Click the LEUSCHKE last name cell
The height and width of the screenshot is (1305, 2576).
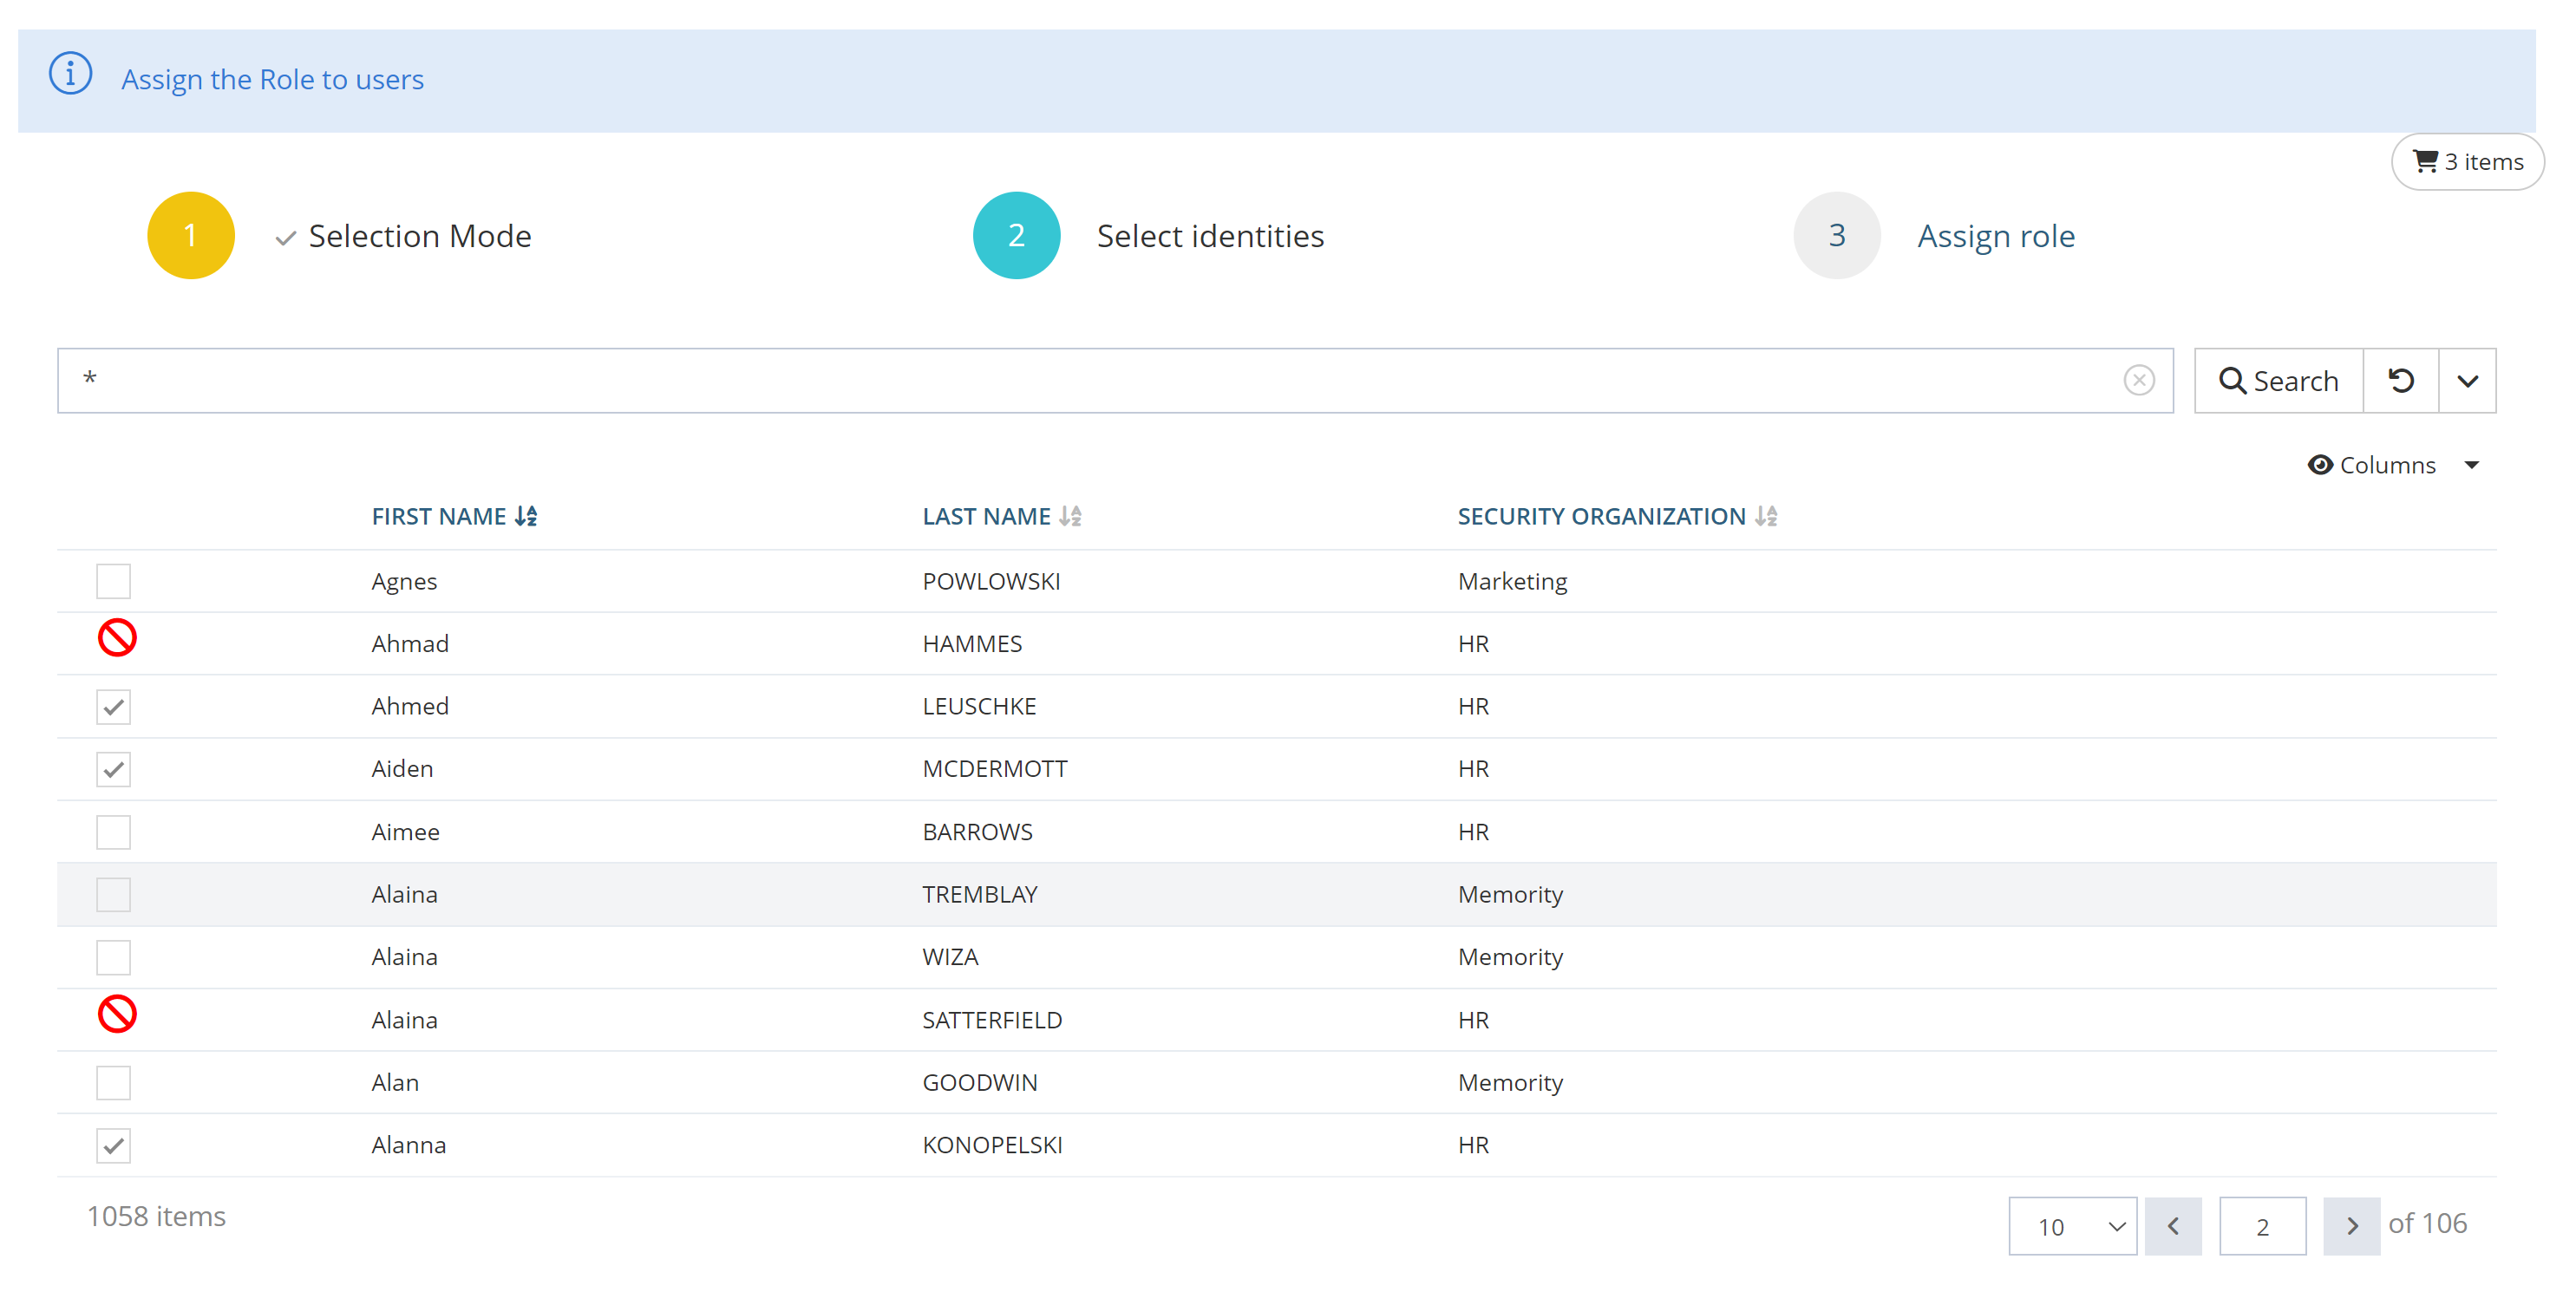tap(979, 706)
